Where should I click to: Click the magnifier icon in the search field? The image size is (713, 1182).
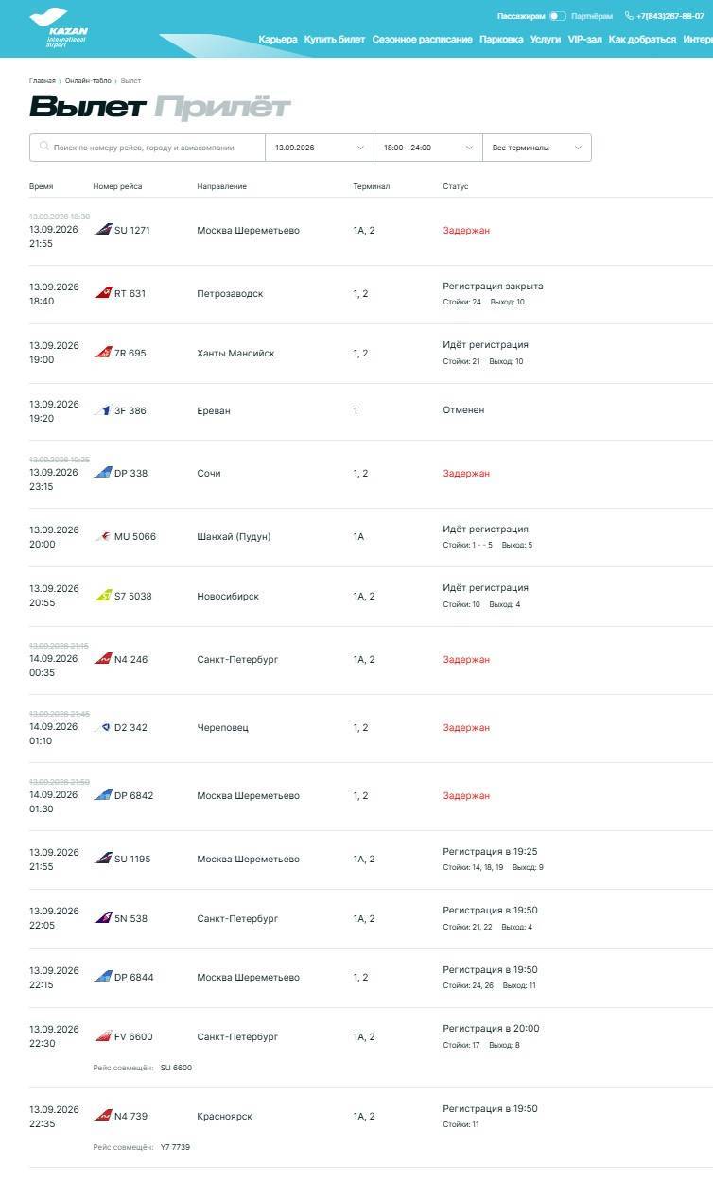point(43,148)
